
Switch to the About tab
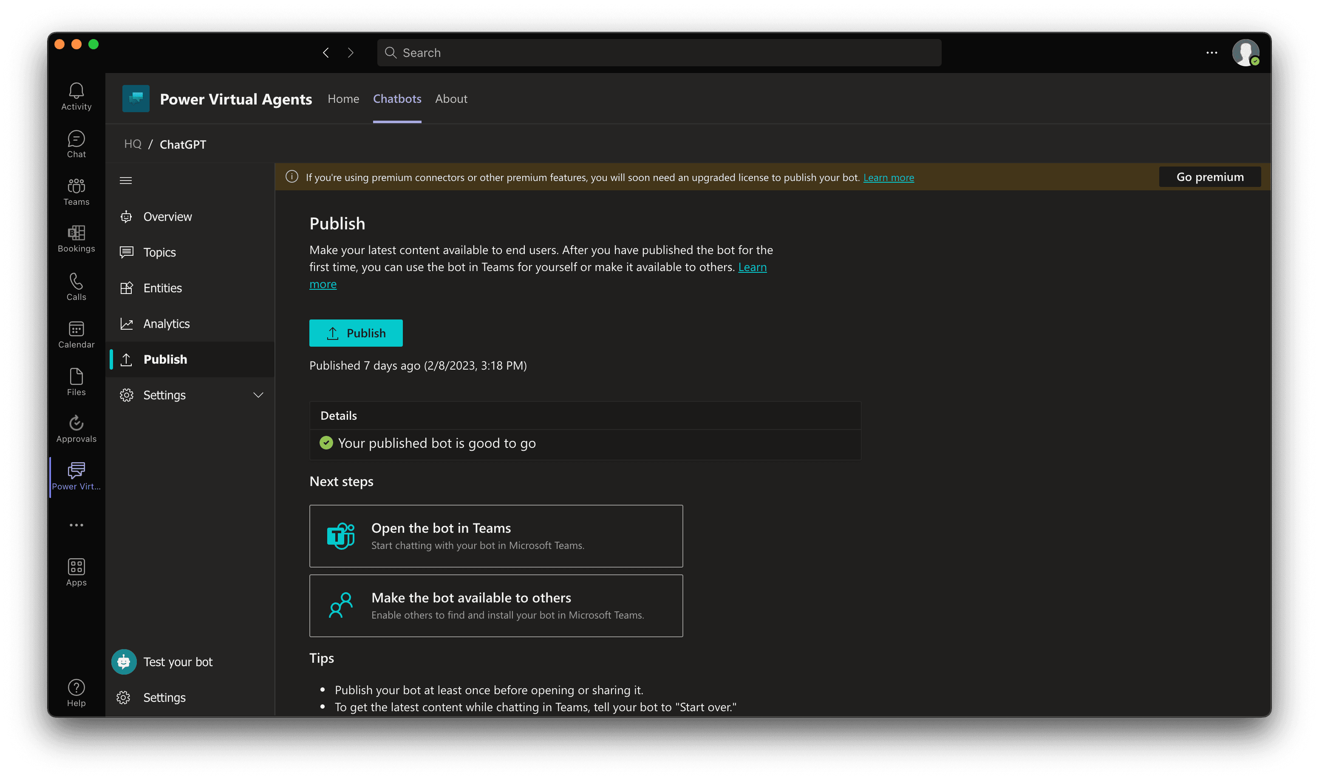[x=451, y=99]
